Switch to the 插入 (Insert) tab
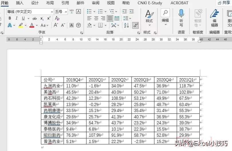The height and width of the screenshot is (151, 232). click(20, 3)
